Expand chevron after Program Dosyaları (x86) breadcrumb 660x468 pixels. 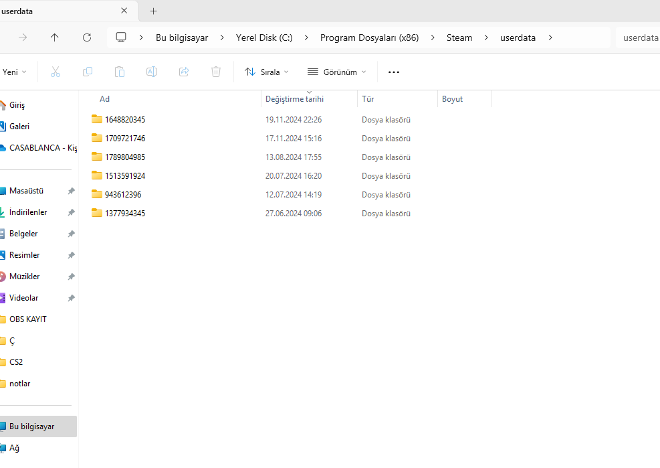click(x=432, y=37)
